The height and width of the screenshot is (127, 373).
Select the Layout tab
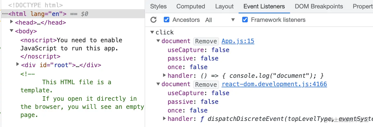[x=224, y=6]
